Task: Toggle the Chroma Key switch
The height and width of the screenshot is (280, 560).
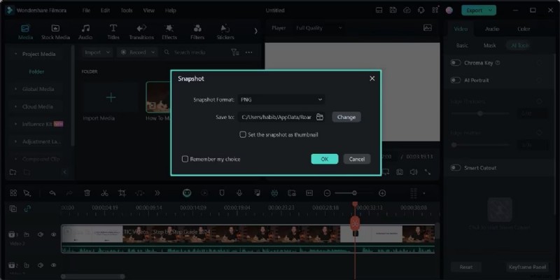Action: [x=456, y=63]
